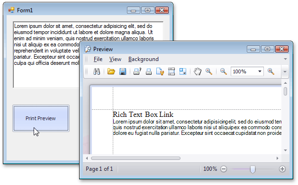Image resolution: width=298 pixels, height=185 pixels.
Task: Click the status bar zoom slider thumb
Action: [253, 169]
